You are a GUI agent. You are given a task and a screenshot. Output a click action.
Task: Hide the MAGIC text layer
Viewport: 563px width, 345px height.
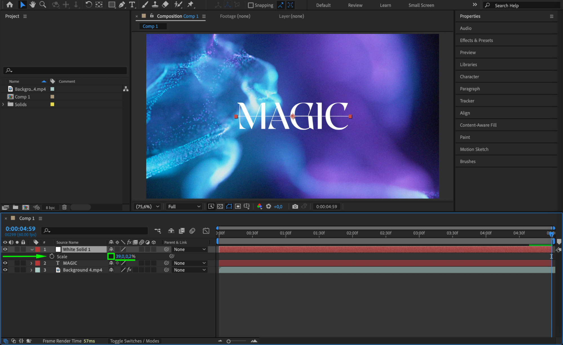5,263
